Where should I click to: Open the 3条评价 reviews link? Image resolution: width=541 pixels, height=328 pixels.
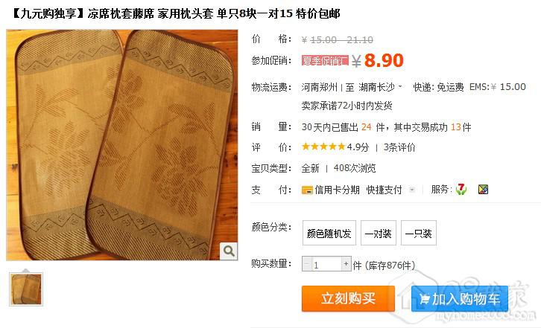pos(399,147)
